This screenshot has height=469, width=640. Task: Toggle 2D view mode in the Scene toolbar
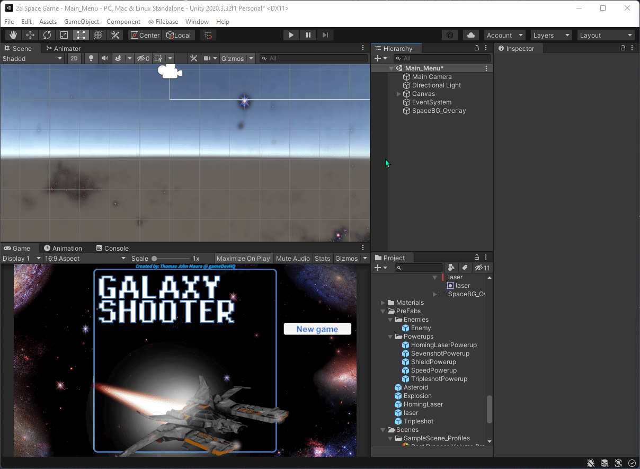(x=74, y=58)
